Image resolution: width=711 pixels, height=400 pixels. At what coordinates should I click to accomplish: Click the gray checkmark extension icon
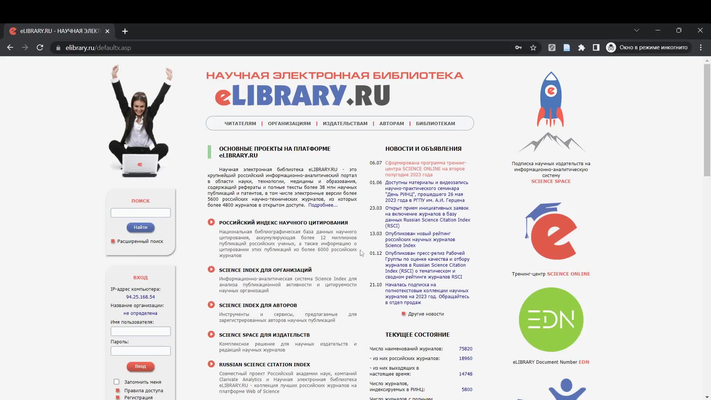click(552, 47)
